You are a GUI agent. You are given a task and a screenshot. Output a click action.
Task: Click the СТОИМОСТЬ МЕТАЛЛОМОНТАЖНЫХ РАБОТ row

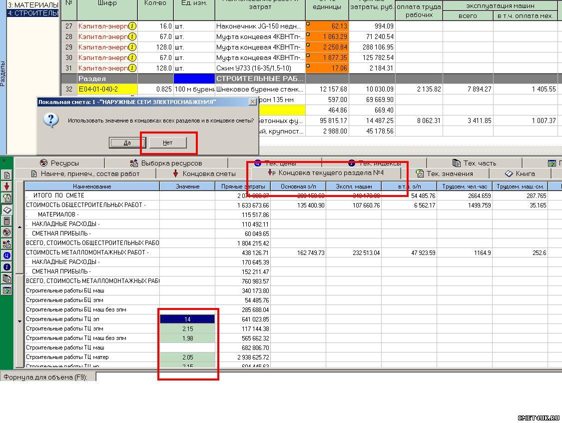click(293, 252)
